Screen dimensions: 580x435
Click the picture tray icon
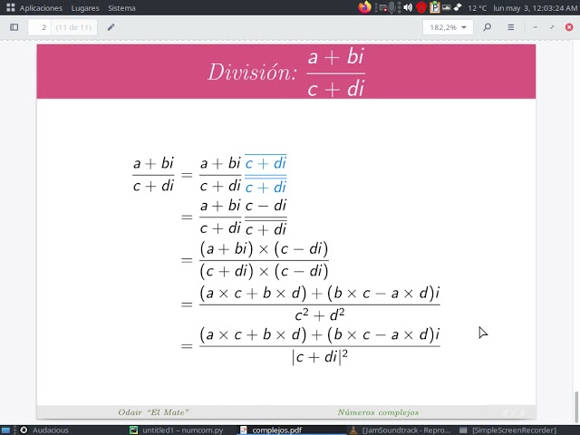pos(447,7)
